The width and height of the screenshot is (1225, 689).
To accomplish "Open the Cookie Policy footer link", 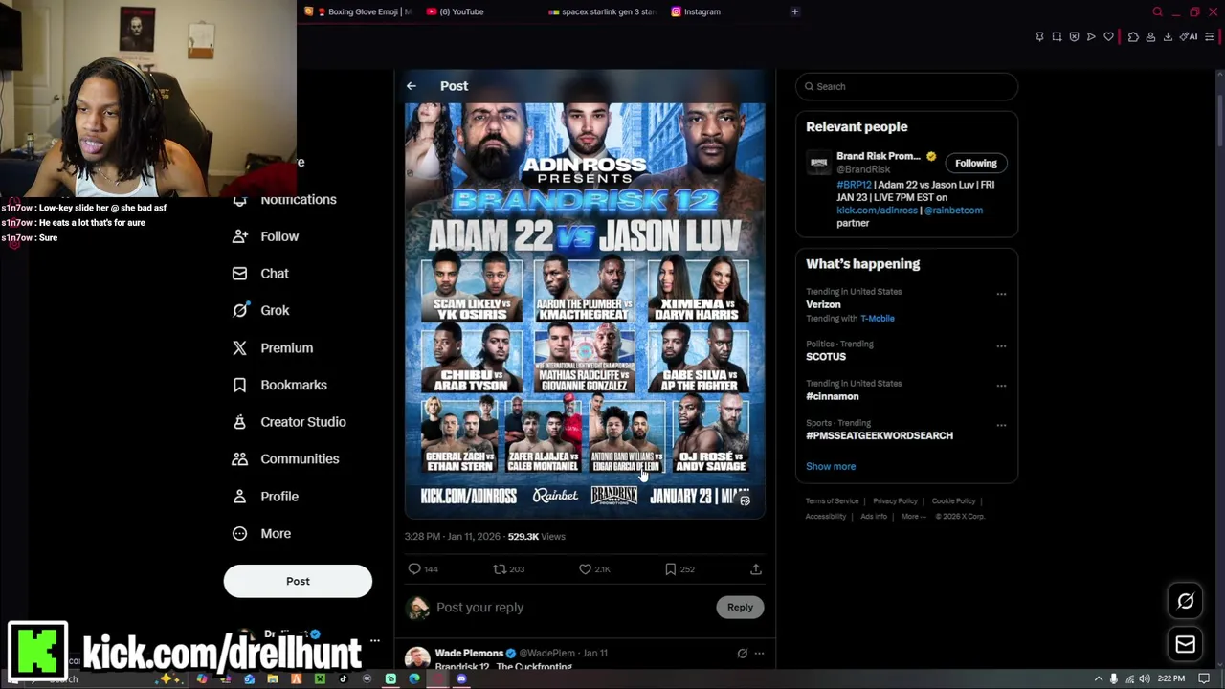I will click(x=953, y=501).
